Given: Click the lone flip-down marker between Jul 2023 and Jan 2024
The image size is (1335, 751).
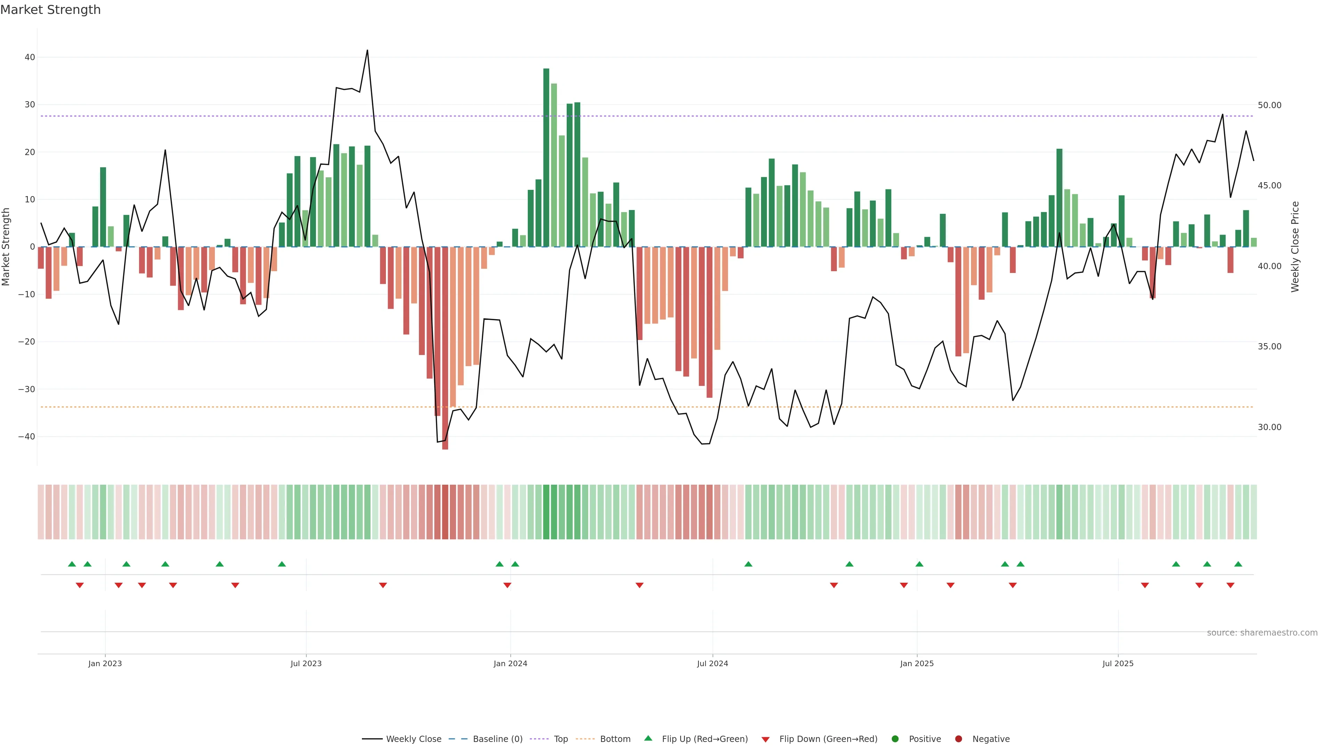Looking at the screenshot, I should (x=383, y=585).
